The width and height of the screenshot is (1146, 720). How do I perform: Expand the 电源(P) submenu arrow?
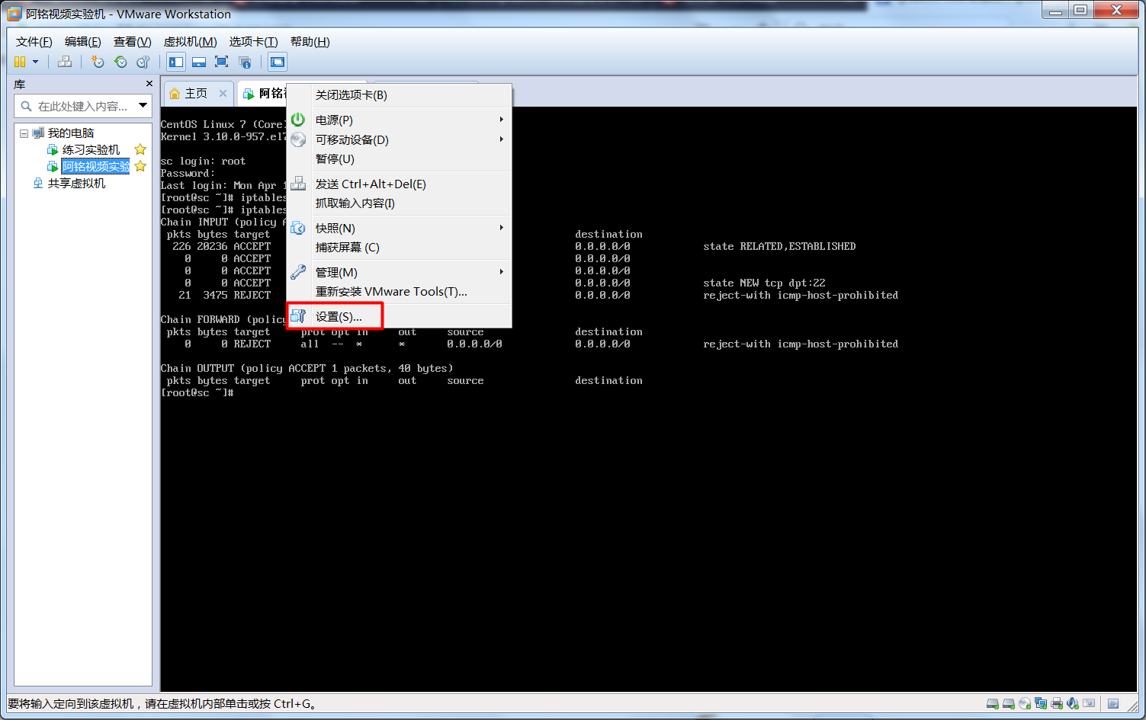(x=501, y=120)
